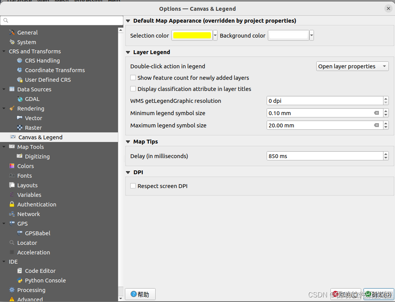Clear Maximum legend symbol size value
The image size is (395, 302).
[376, 125]
